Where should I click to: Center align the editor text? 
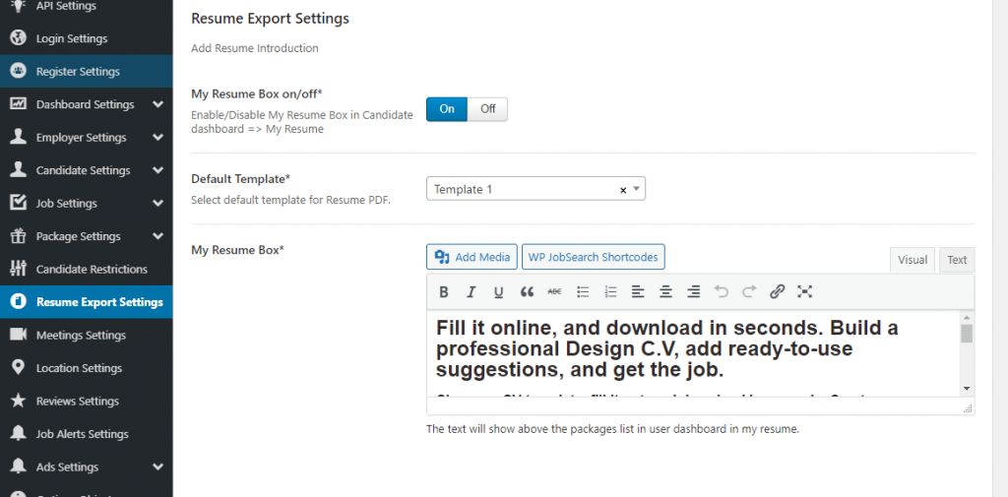666,292
